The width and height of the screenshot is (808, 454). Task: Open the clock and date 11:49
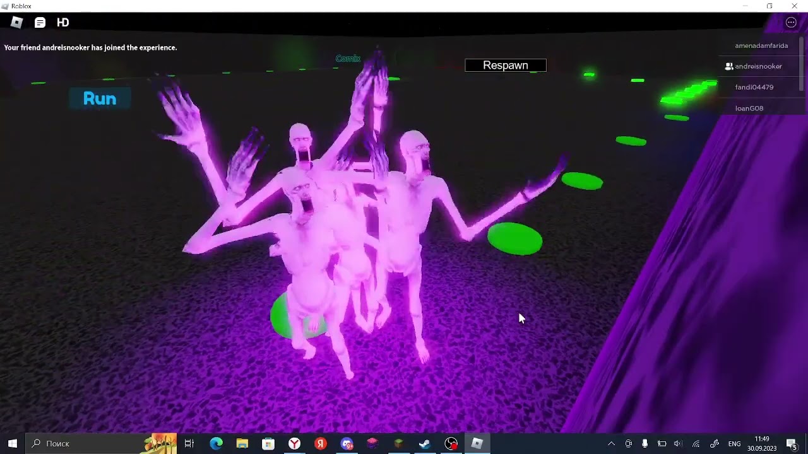pyautogui.click(x=762, y=444)
